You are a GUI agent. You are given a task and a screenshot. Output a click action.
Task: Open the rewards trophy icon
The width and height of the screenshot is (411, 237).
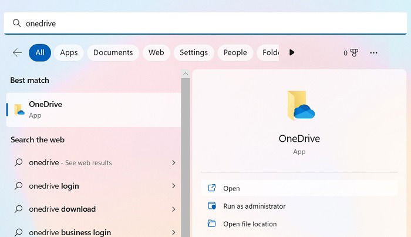[x=354, y=53]
